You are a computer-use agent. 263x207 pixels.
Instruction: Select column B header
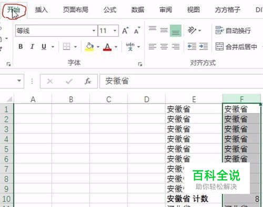(x=71, y=99)
